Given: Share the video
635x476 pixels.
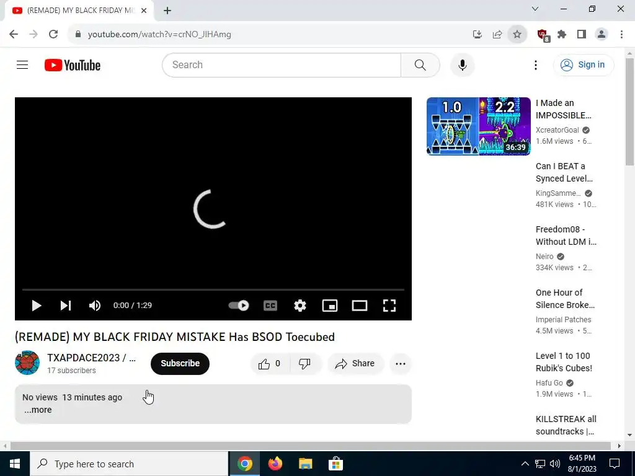Looking at the screenshot, I should (x=355, y=363).
